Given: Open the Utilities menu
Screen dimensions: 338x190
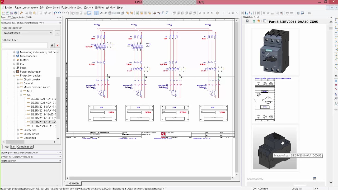Looking at the screenshot, I should pos(99,7).
